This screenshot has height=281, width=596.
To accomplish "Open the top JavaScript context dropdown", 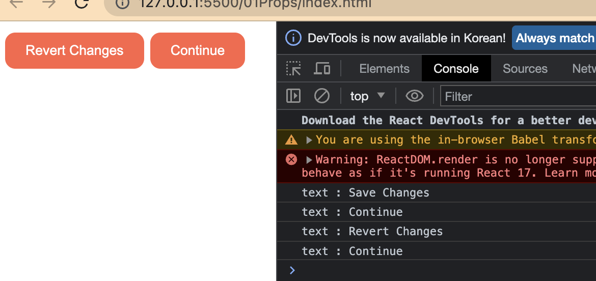I will [x=367, y=96].
